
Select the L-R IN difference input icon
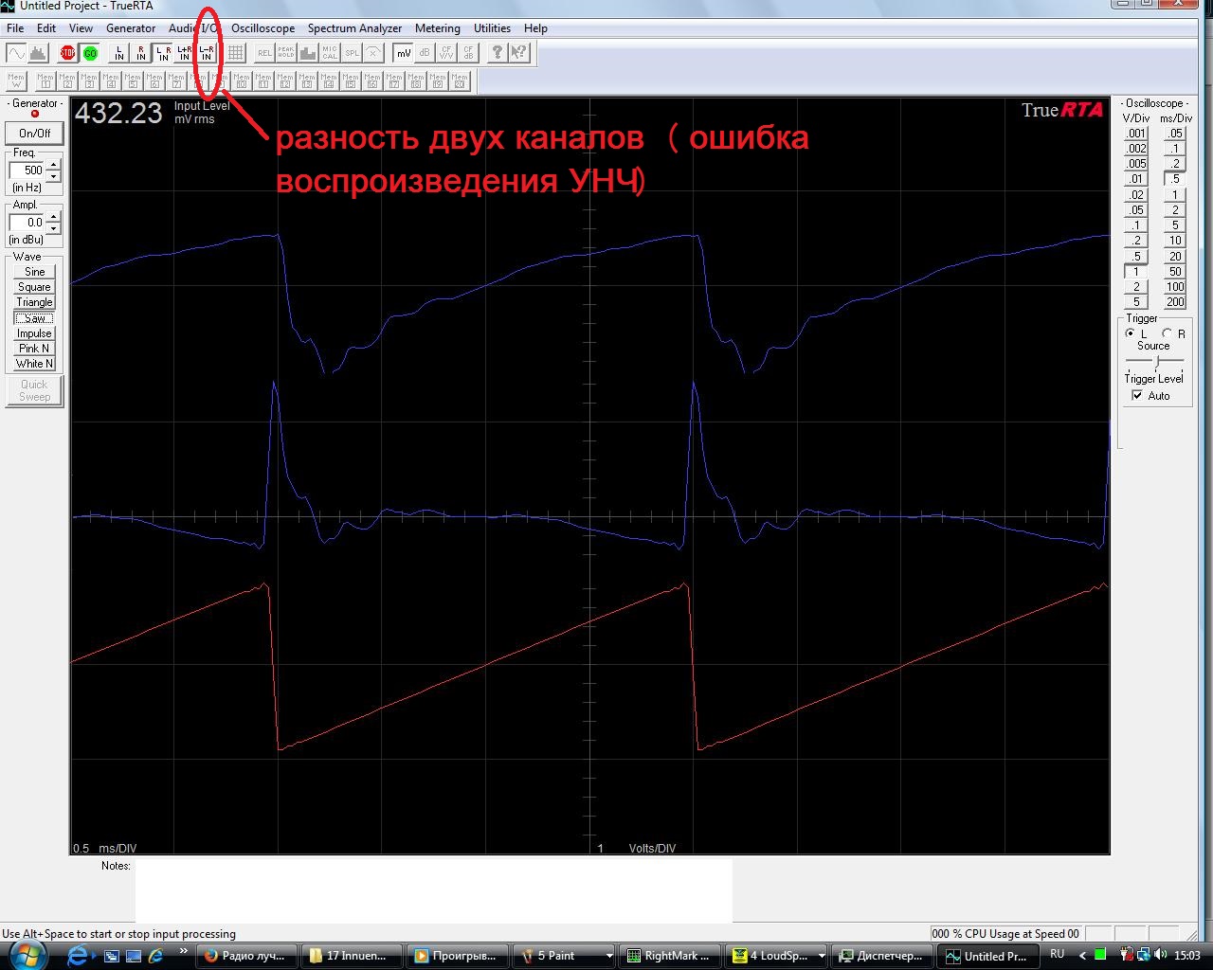pyautogui.click(x=207, y=53)
